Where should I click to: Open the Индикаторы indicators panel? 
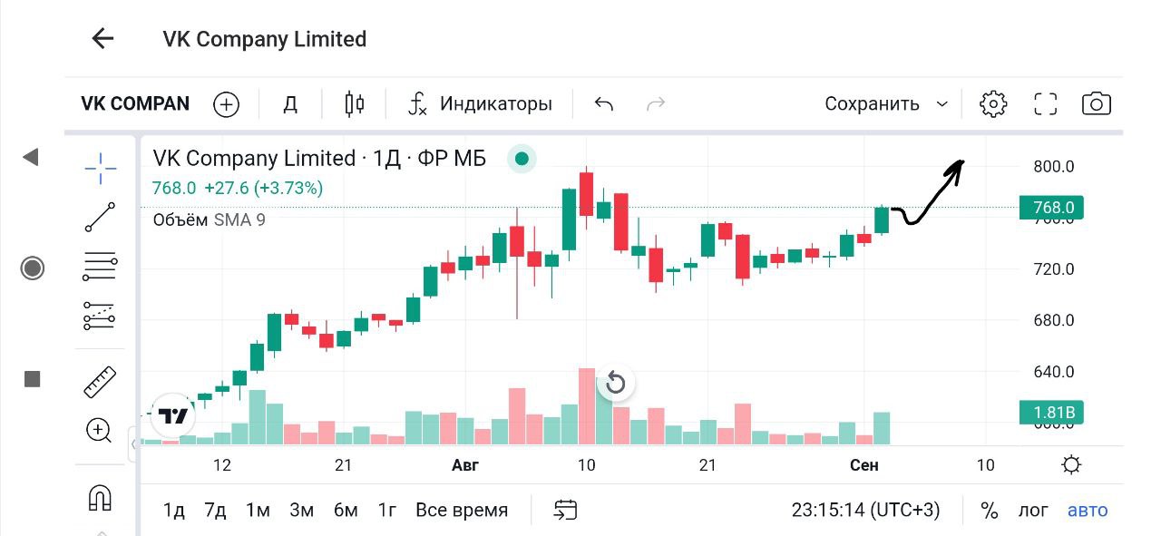(x=480, y=103)
